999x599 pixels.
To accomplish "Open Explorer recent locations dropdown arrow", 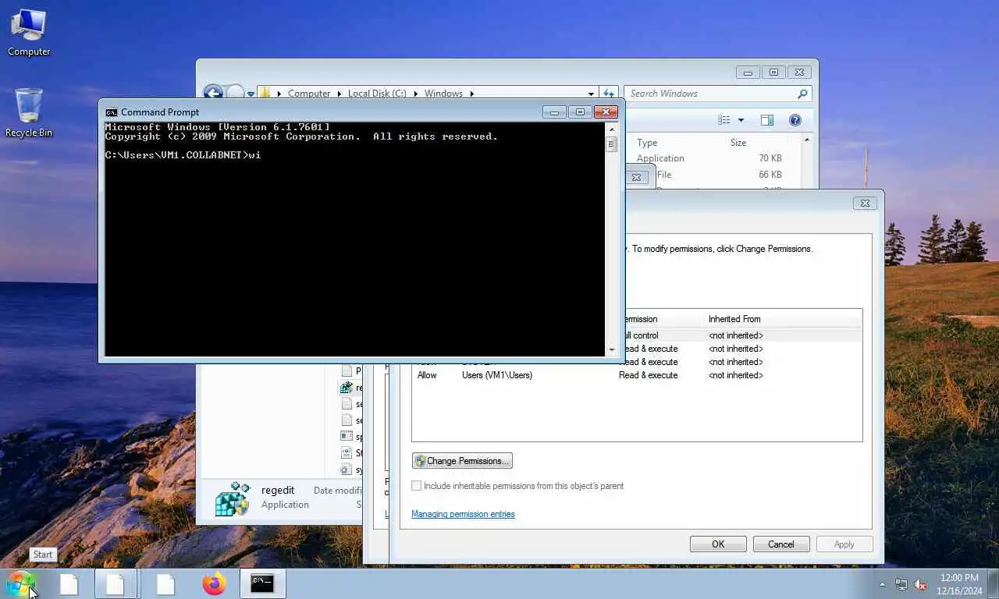I will coord(251,94).
